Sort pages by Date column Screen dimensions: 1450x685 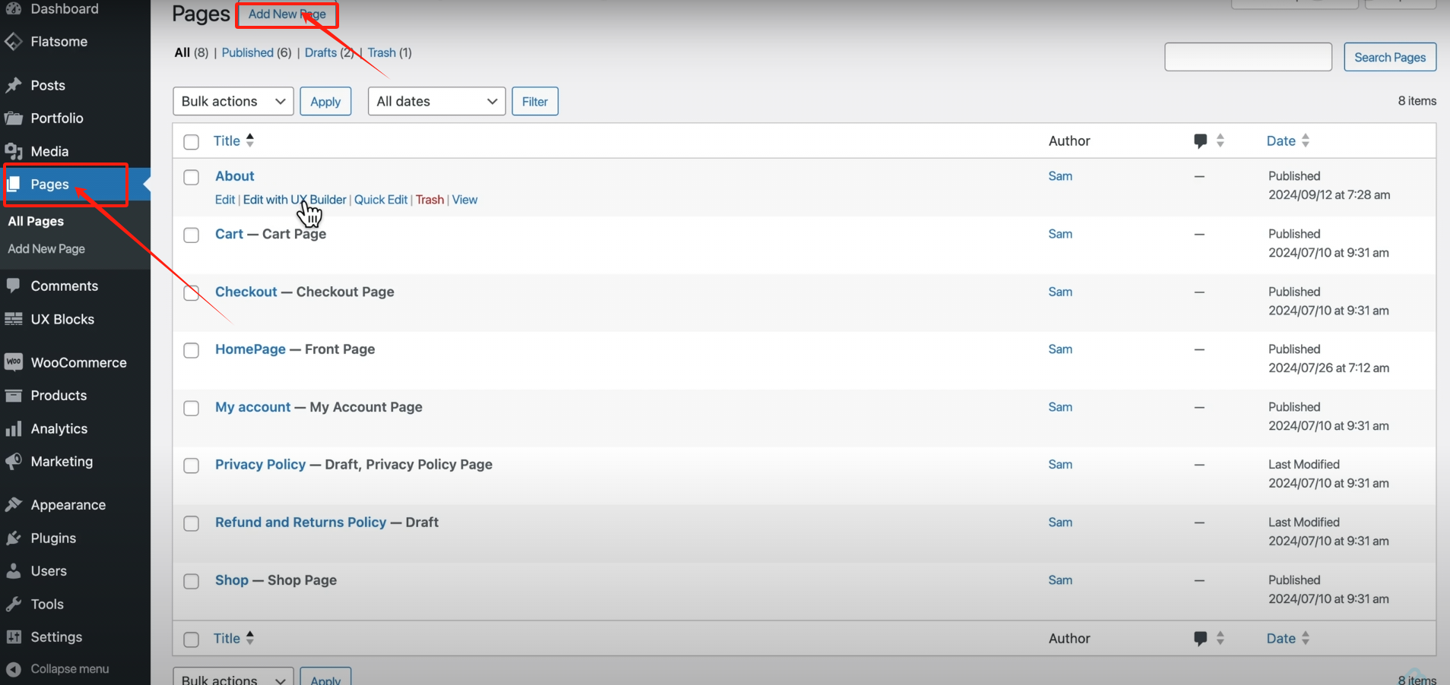[1281, 140]
